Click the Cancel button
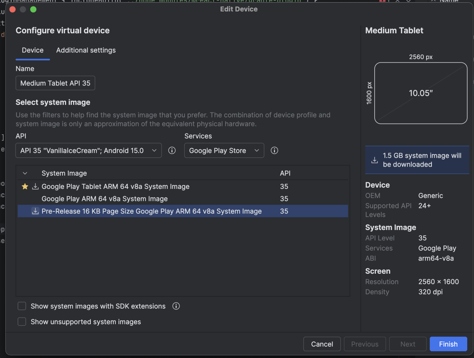Screen dimensions: 474x358 (322, 344)
